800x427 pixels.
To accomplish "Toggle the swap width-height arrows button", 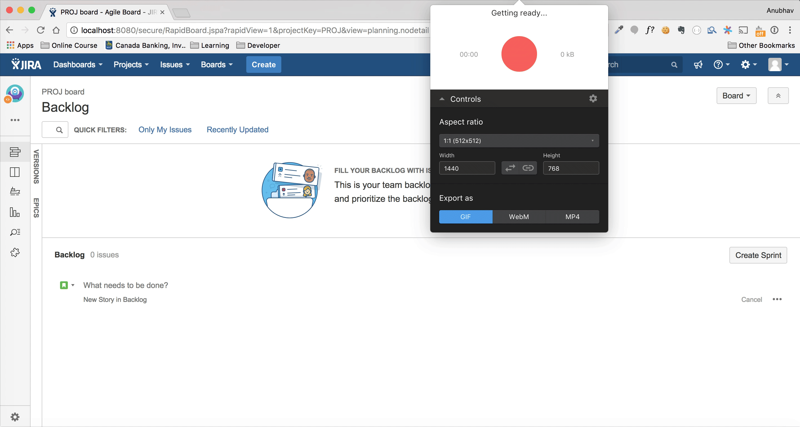I will click(x=510, y=168).
